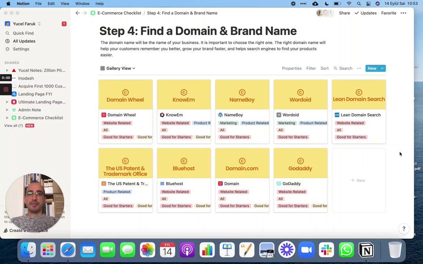
Task: Click the page collaborators avatars
Action: pyautogui.click(x=325, y=13)
